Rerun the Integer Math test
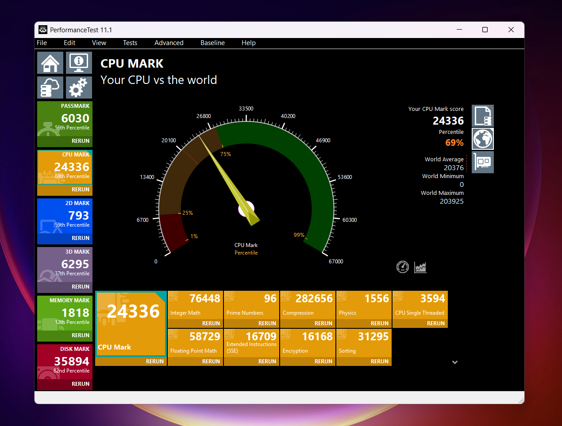562x426 pixels. click(x=211, y=323)
